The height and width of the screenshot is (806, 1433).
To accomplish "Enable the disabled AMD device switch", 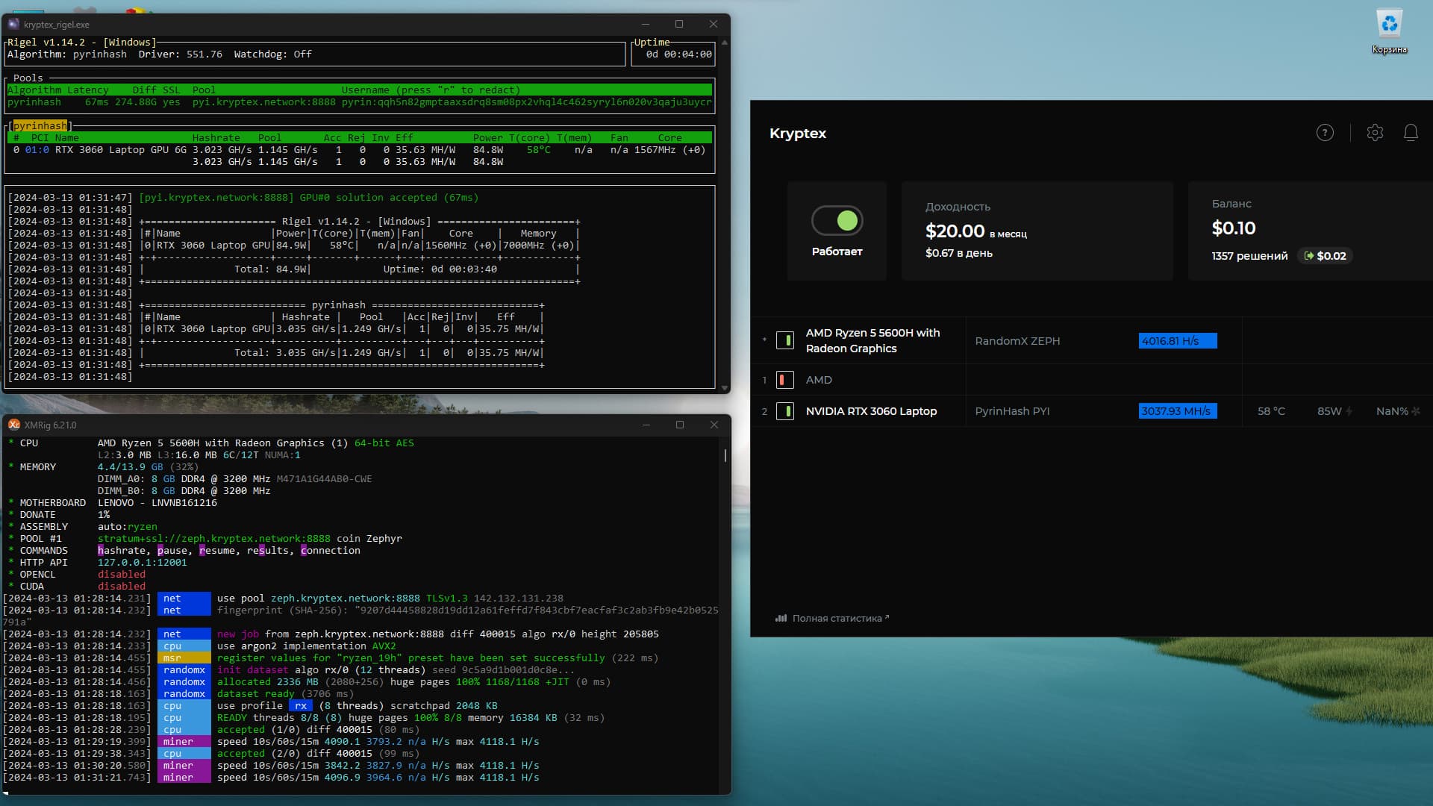I will tap(785, 380).
